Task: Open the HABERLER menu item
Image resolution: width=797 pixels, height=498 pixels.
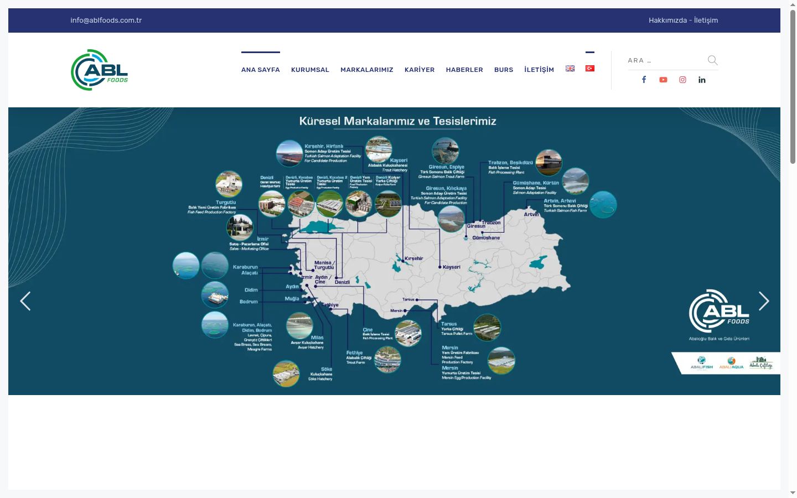Action: [464, 70]
